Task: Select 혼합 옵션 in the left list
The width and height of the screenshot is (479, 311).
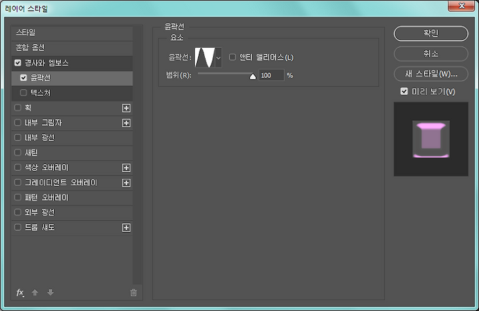Action: (72, 48)
